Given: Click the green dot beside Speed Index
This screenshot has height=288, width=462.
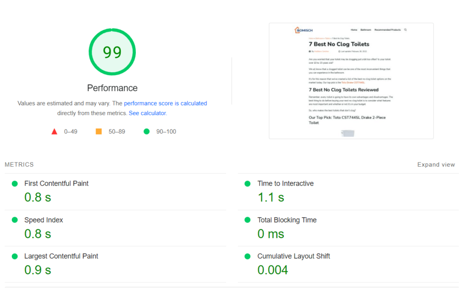Looking at the screenshot, I should 14,220.
